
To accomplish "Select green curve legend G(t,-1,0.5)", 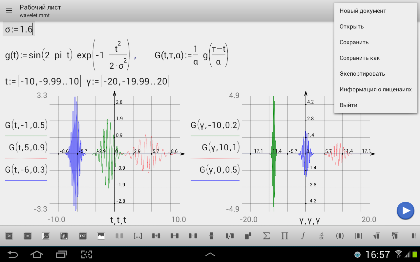I will (x=26, y=125).
